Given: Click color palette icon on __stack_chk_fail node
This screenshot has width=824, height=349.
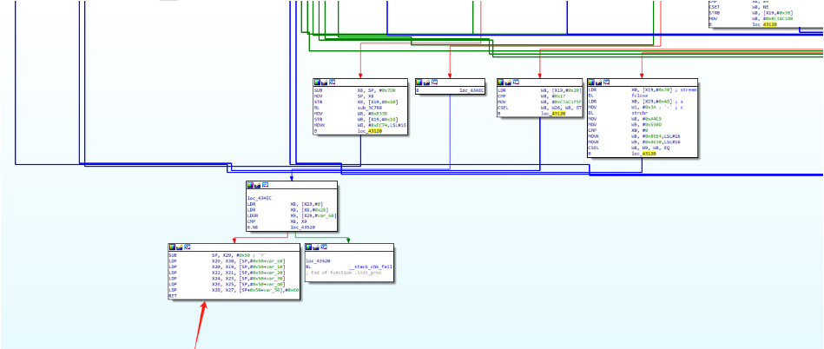Looking at the screenshot, I should click(309, 247).
